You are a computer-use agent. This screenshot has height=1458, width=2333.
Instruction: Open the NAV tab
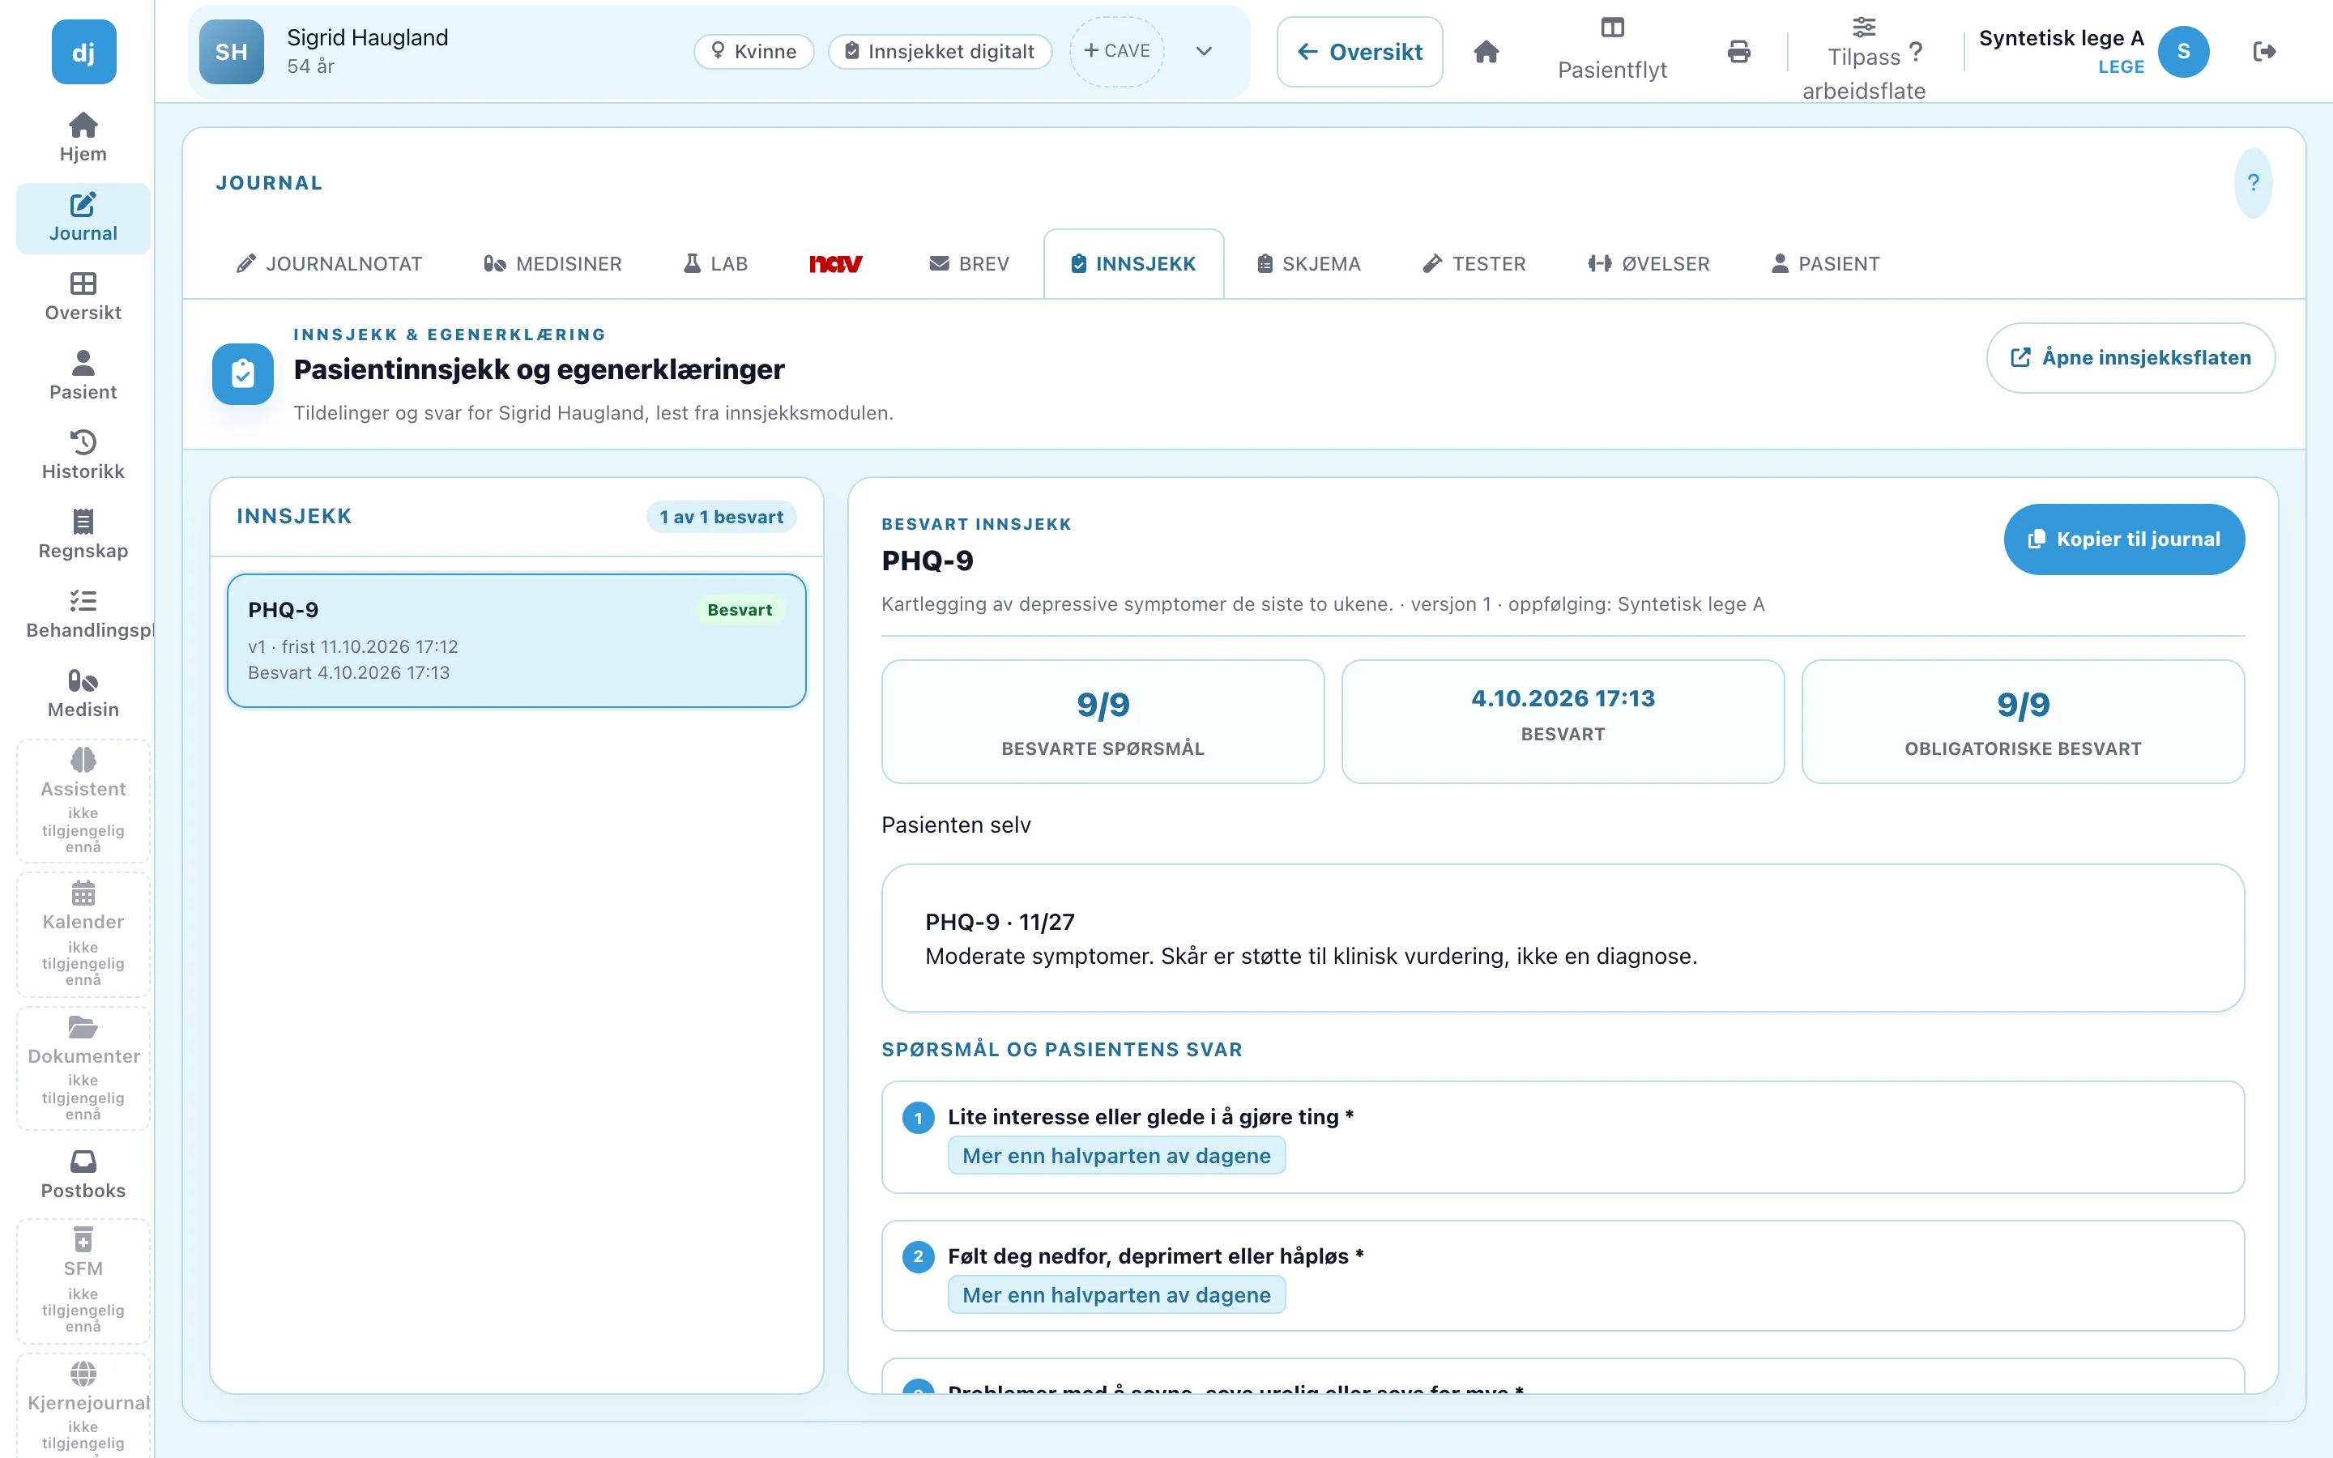click(835, 263)
